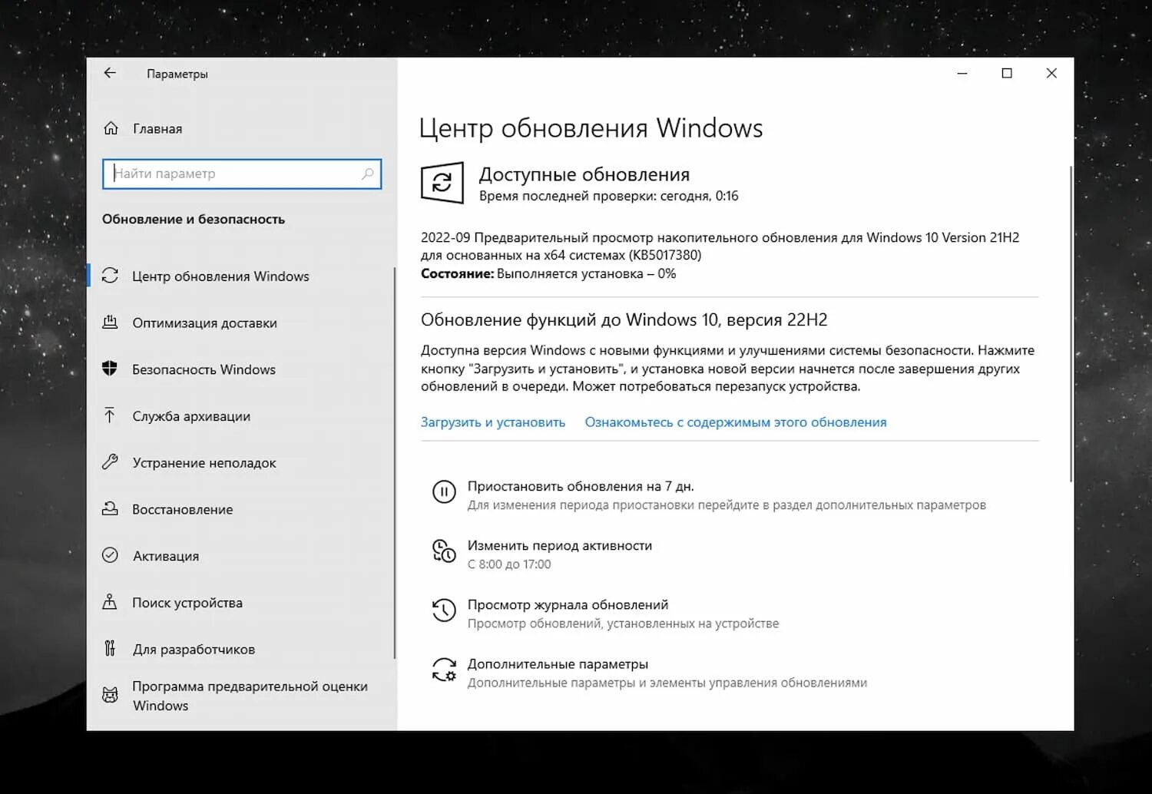The height and width of the screenshot is (794, 1152).
Task: Select Восстановление in sidebar
Action: coord(182,509)
